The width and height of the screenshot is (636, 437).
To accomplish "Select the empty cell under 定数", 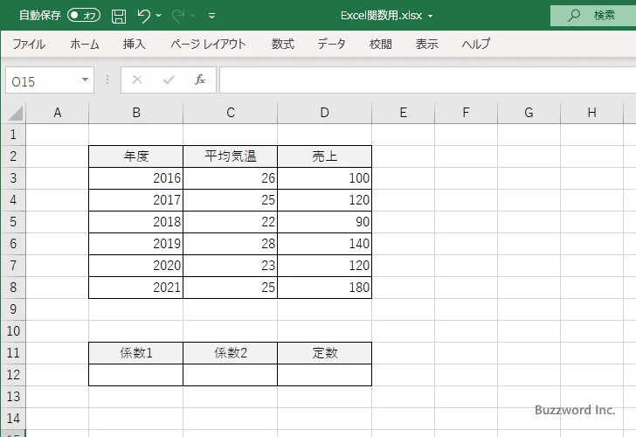I will 324,375.
